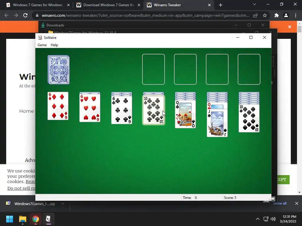Open File Explorer from taskbar
Viewport: 302px width, 226px height.
pos(22,219)
